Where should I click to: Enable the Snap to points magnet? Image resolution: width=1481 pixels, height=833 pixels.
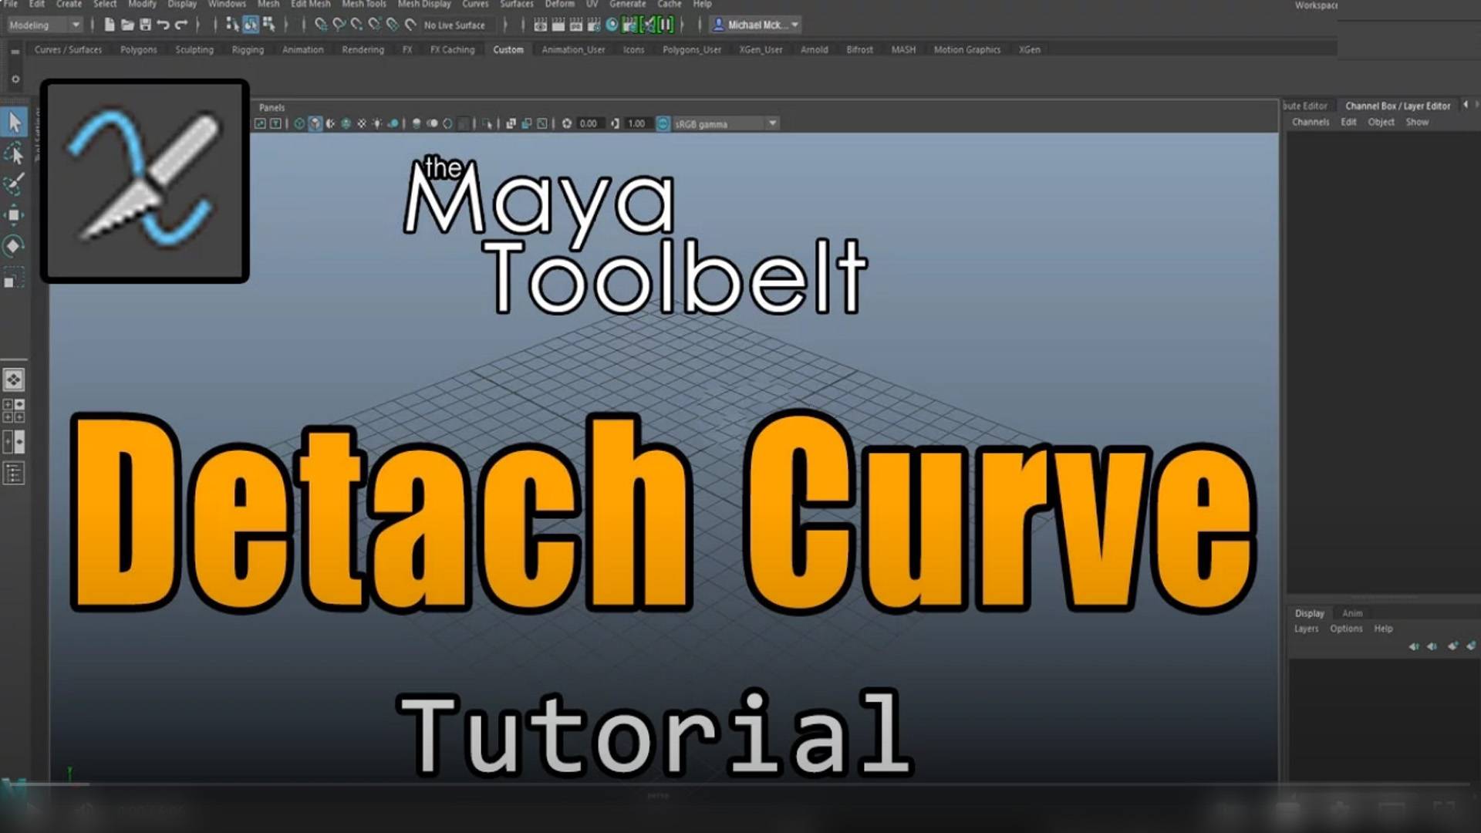click(356, 25)
